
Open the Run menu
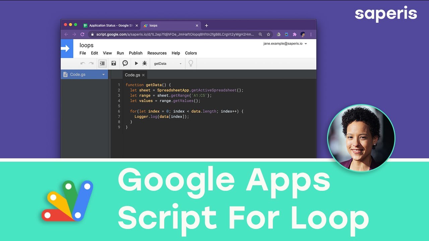coord(120,53)
